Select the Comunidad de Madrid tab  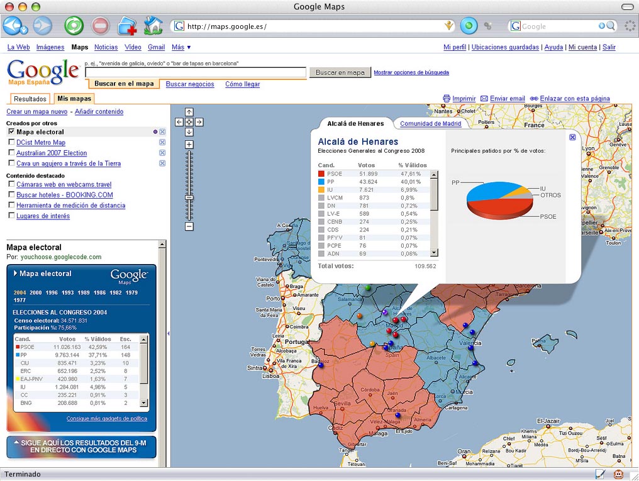click(x=430, y=124)
